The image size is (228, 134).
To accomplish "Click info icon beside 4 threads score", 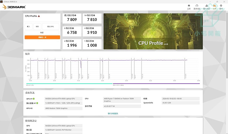I will [x=93, y=28].
